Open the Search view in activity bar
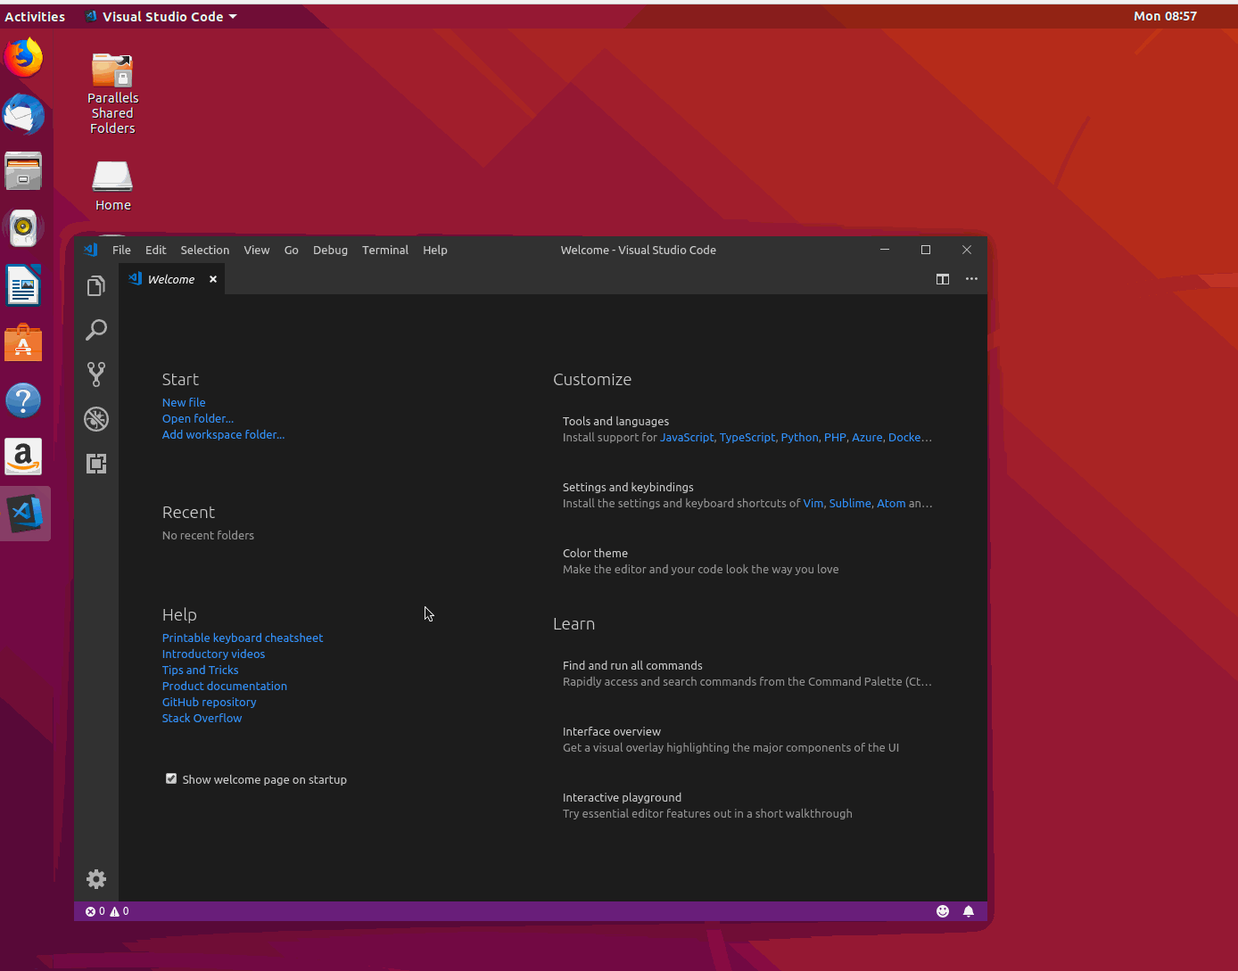Image resolution: width=1238 pixels, height=971 pixels. (96, 330)
